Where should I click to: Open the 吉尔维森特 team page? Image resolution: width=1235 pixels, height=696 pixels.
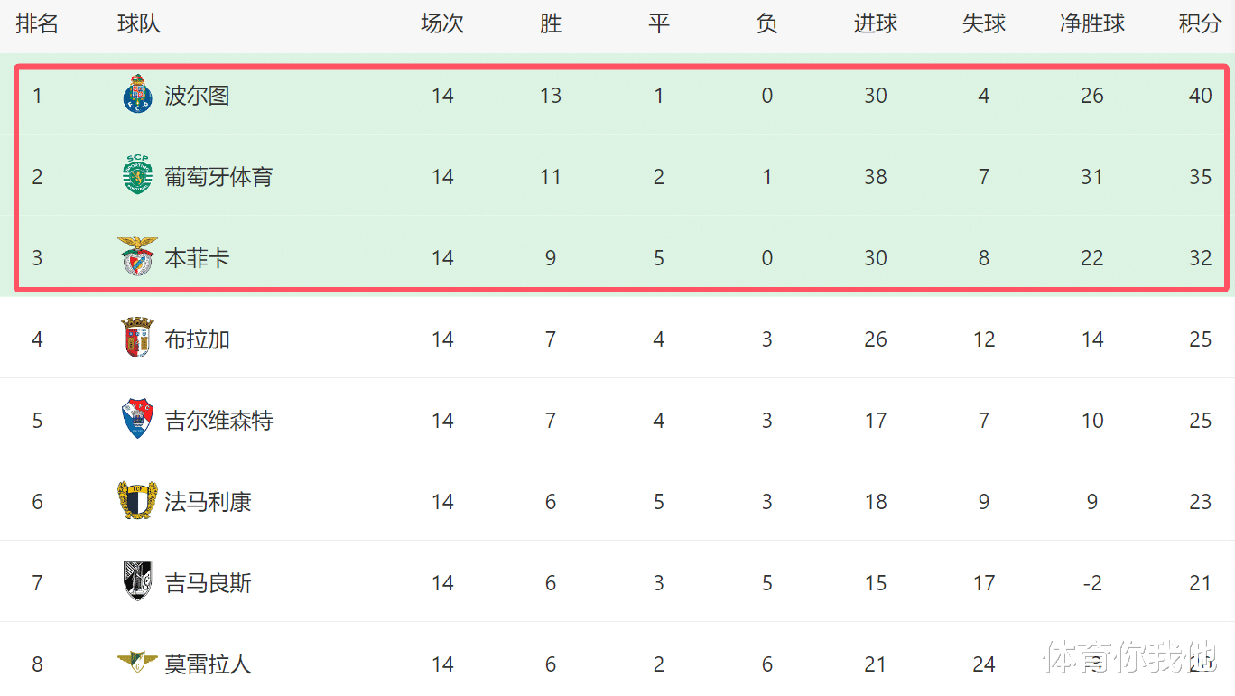tap(218, 421)
